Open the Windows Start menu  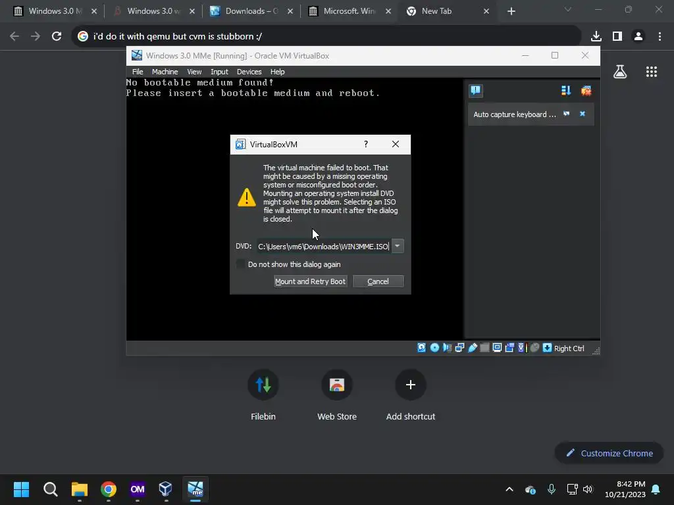click(x=21, y=489)
